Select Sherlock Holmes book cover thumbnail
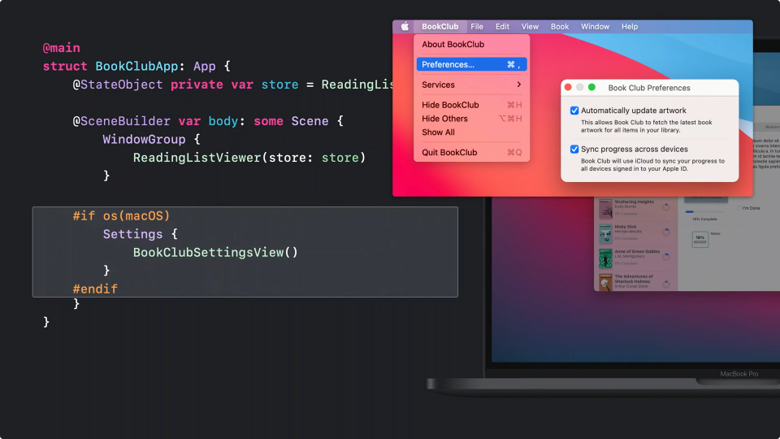This screenshot has width=780, height=439. (605, 282)
